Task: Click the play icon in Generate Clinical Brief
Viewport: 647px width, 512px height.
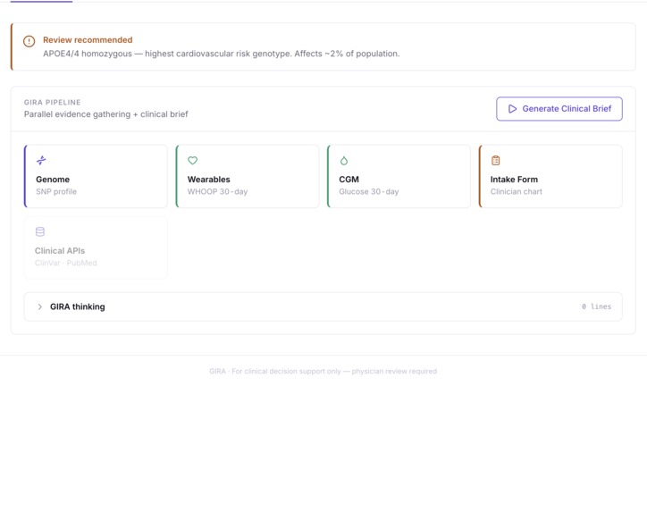Action: 512,109
